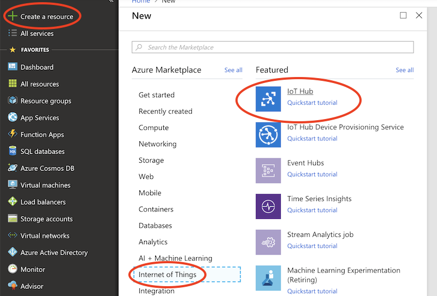Select the Mobile category
The width and height of the screenshot is (437, 296).
point(150,193)
